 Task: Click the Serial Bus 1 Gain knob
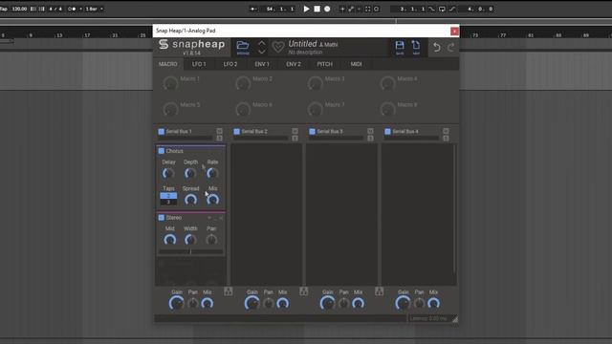pos(176,303)
